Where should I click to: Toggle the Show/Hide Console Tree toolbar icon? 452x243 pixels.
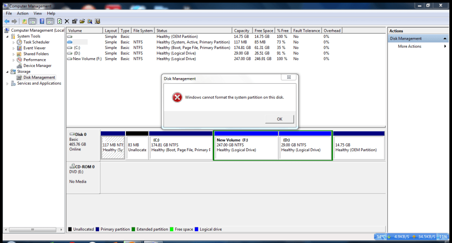[x=32, y=21]
